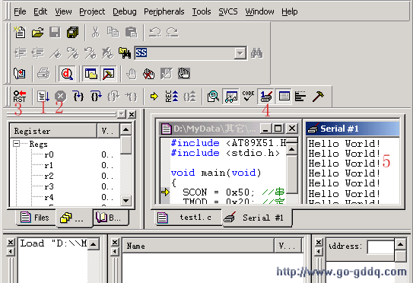Click the Register column header

(x=53, y=131)
